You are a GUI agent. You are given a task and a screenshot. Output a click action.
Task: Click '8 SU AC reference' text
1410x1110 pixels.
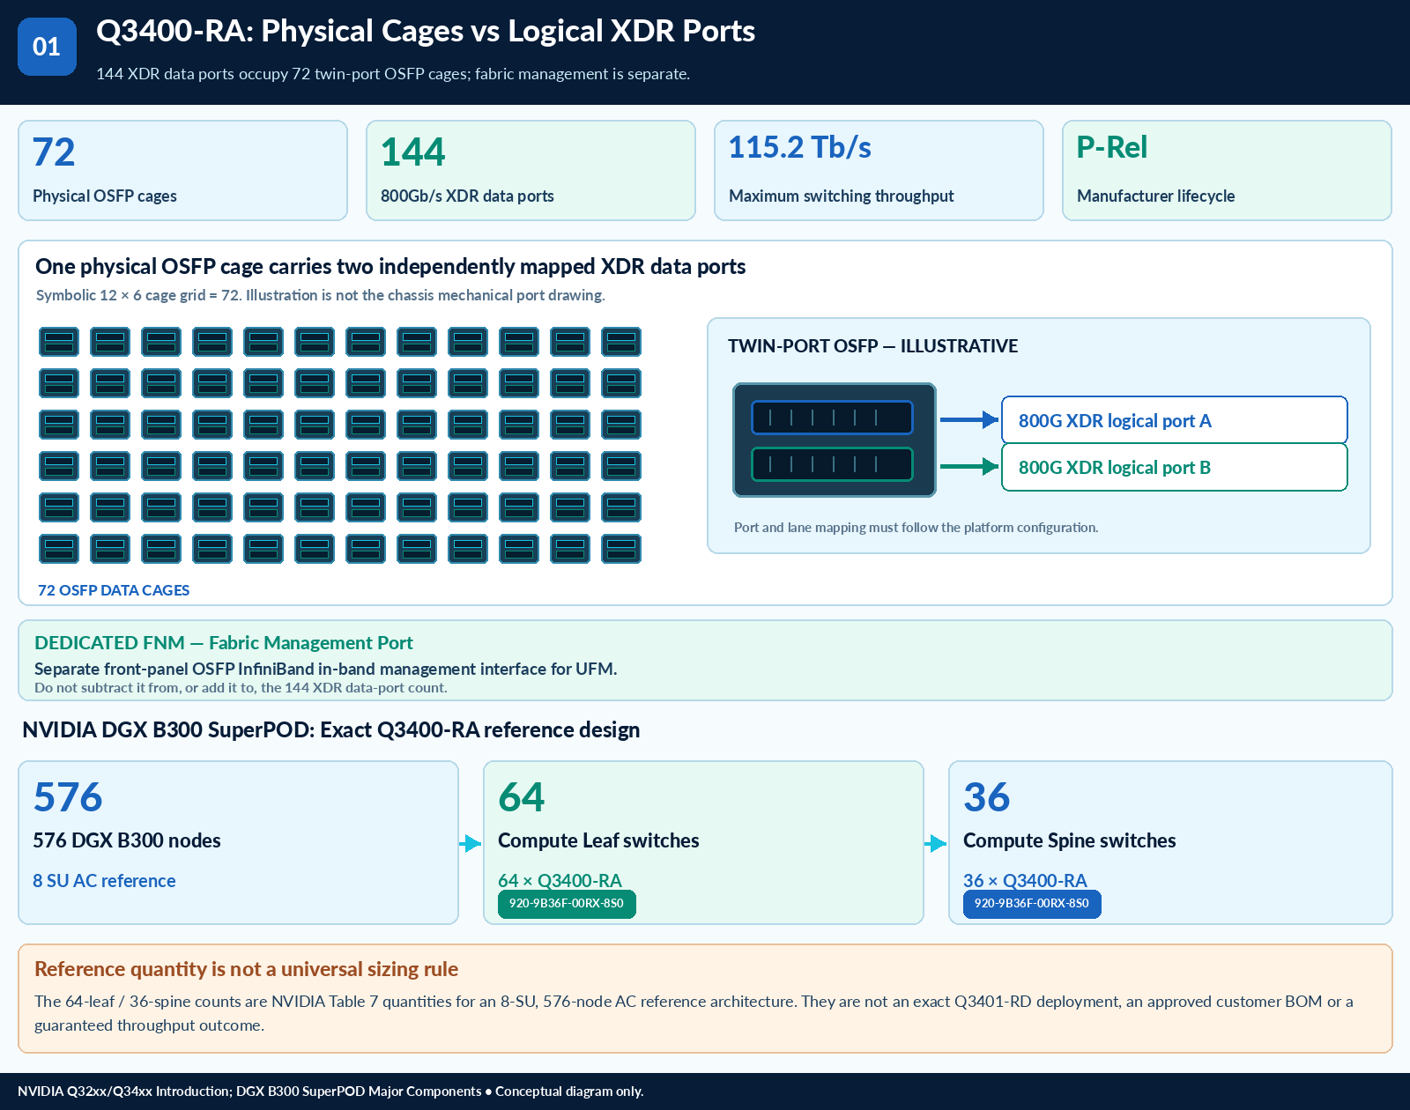tap(104, 881)
